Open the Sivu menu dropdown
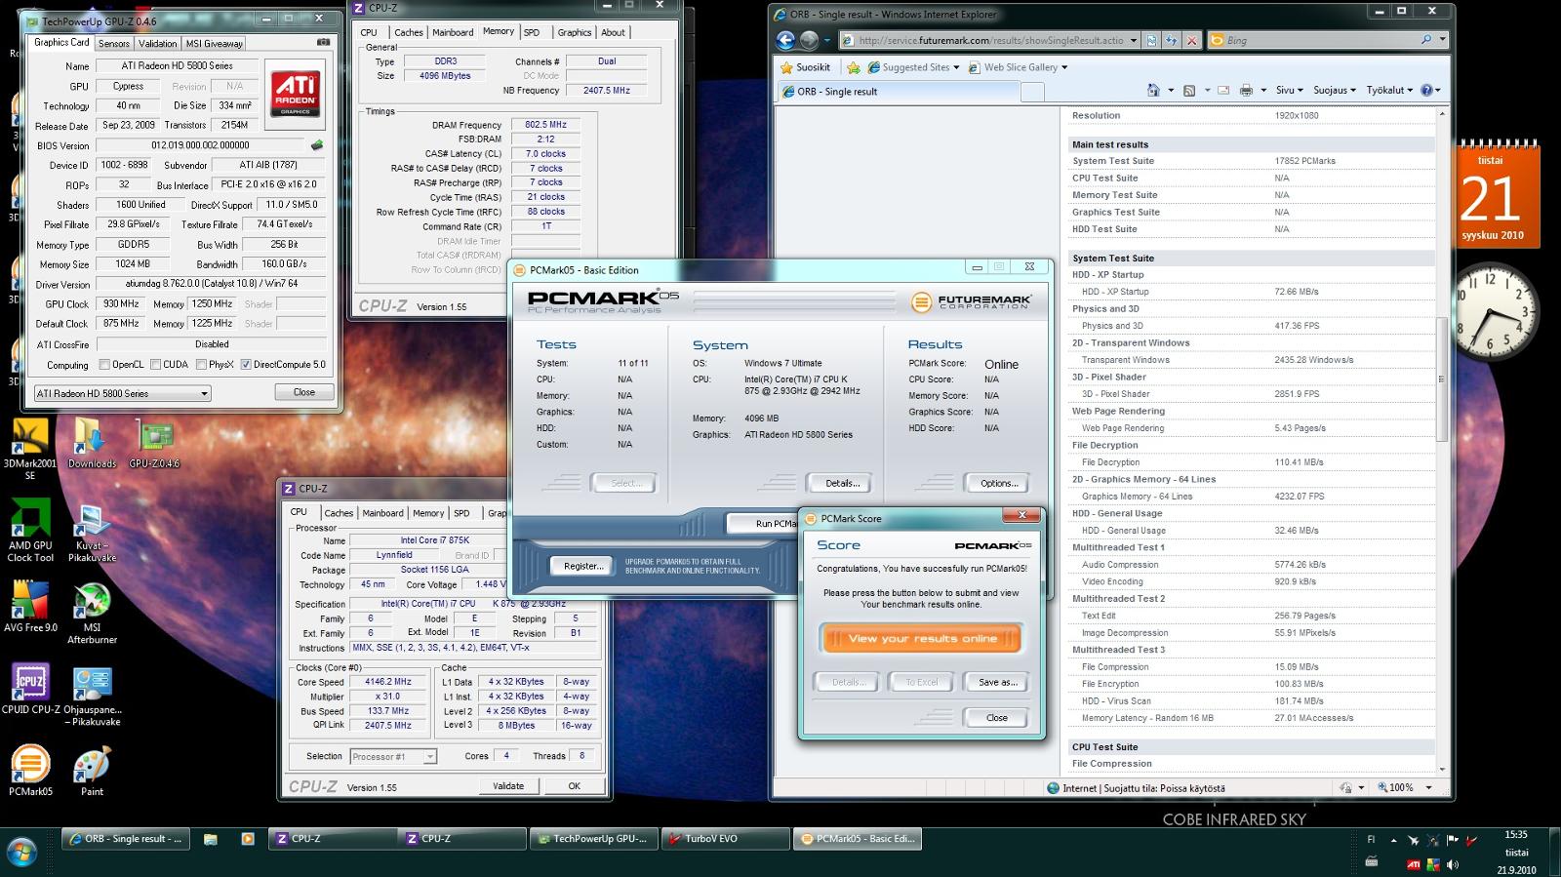The height and width of the screenshot is (877, 1561). point(1289,90)
